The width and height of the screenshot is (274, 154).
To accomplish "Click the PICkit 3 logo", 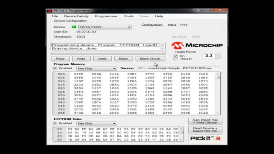I will click(205, 138).
